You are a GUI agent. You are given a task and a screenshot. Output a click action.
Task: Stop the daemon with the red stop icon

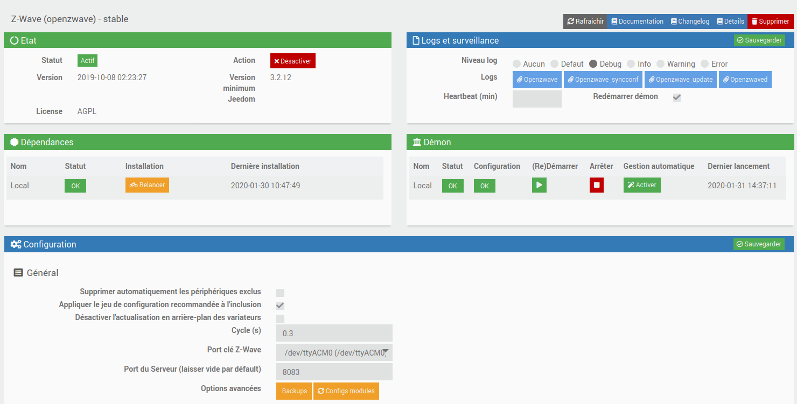tap(597, 185)
